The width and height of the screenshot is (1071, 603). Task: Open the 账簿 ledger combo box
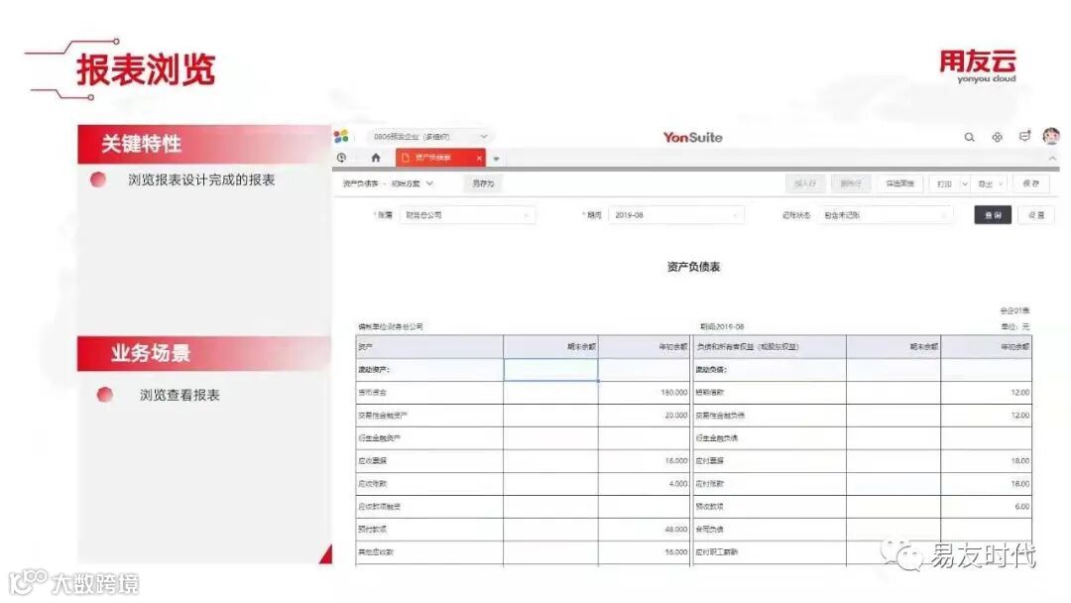point(466,215)
